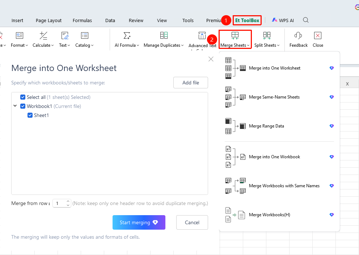
Task: Increase the Merge from row value
Action: 68,201
